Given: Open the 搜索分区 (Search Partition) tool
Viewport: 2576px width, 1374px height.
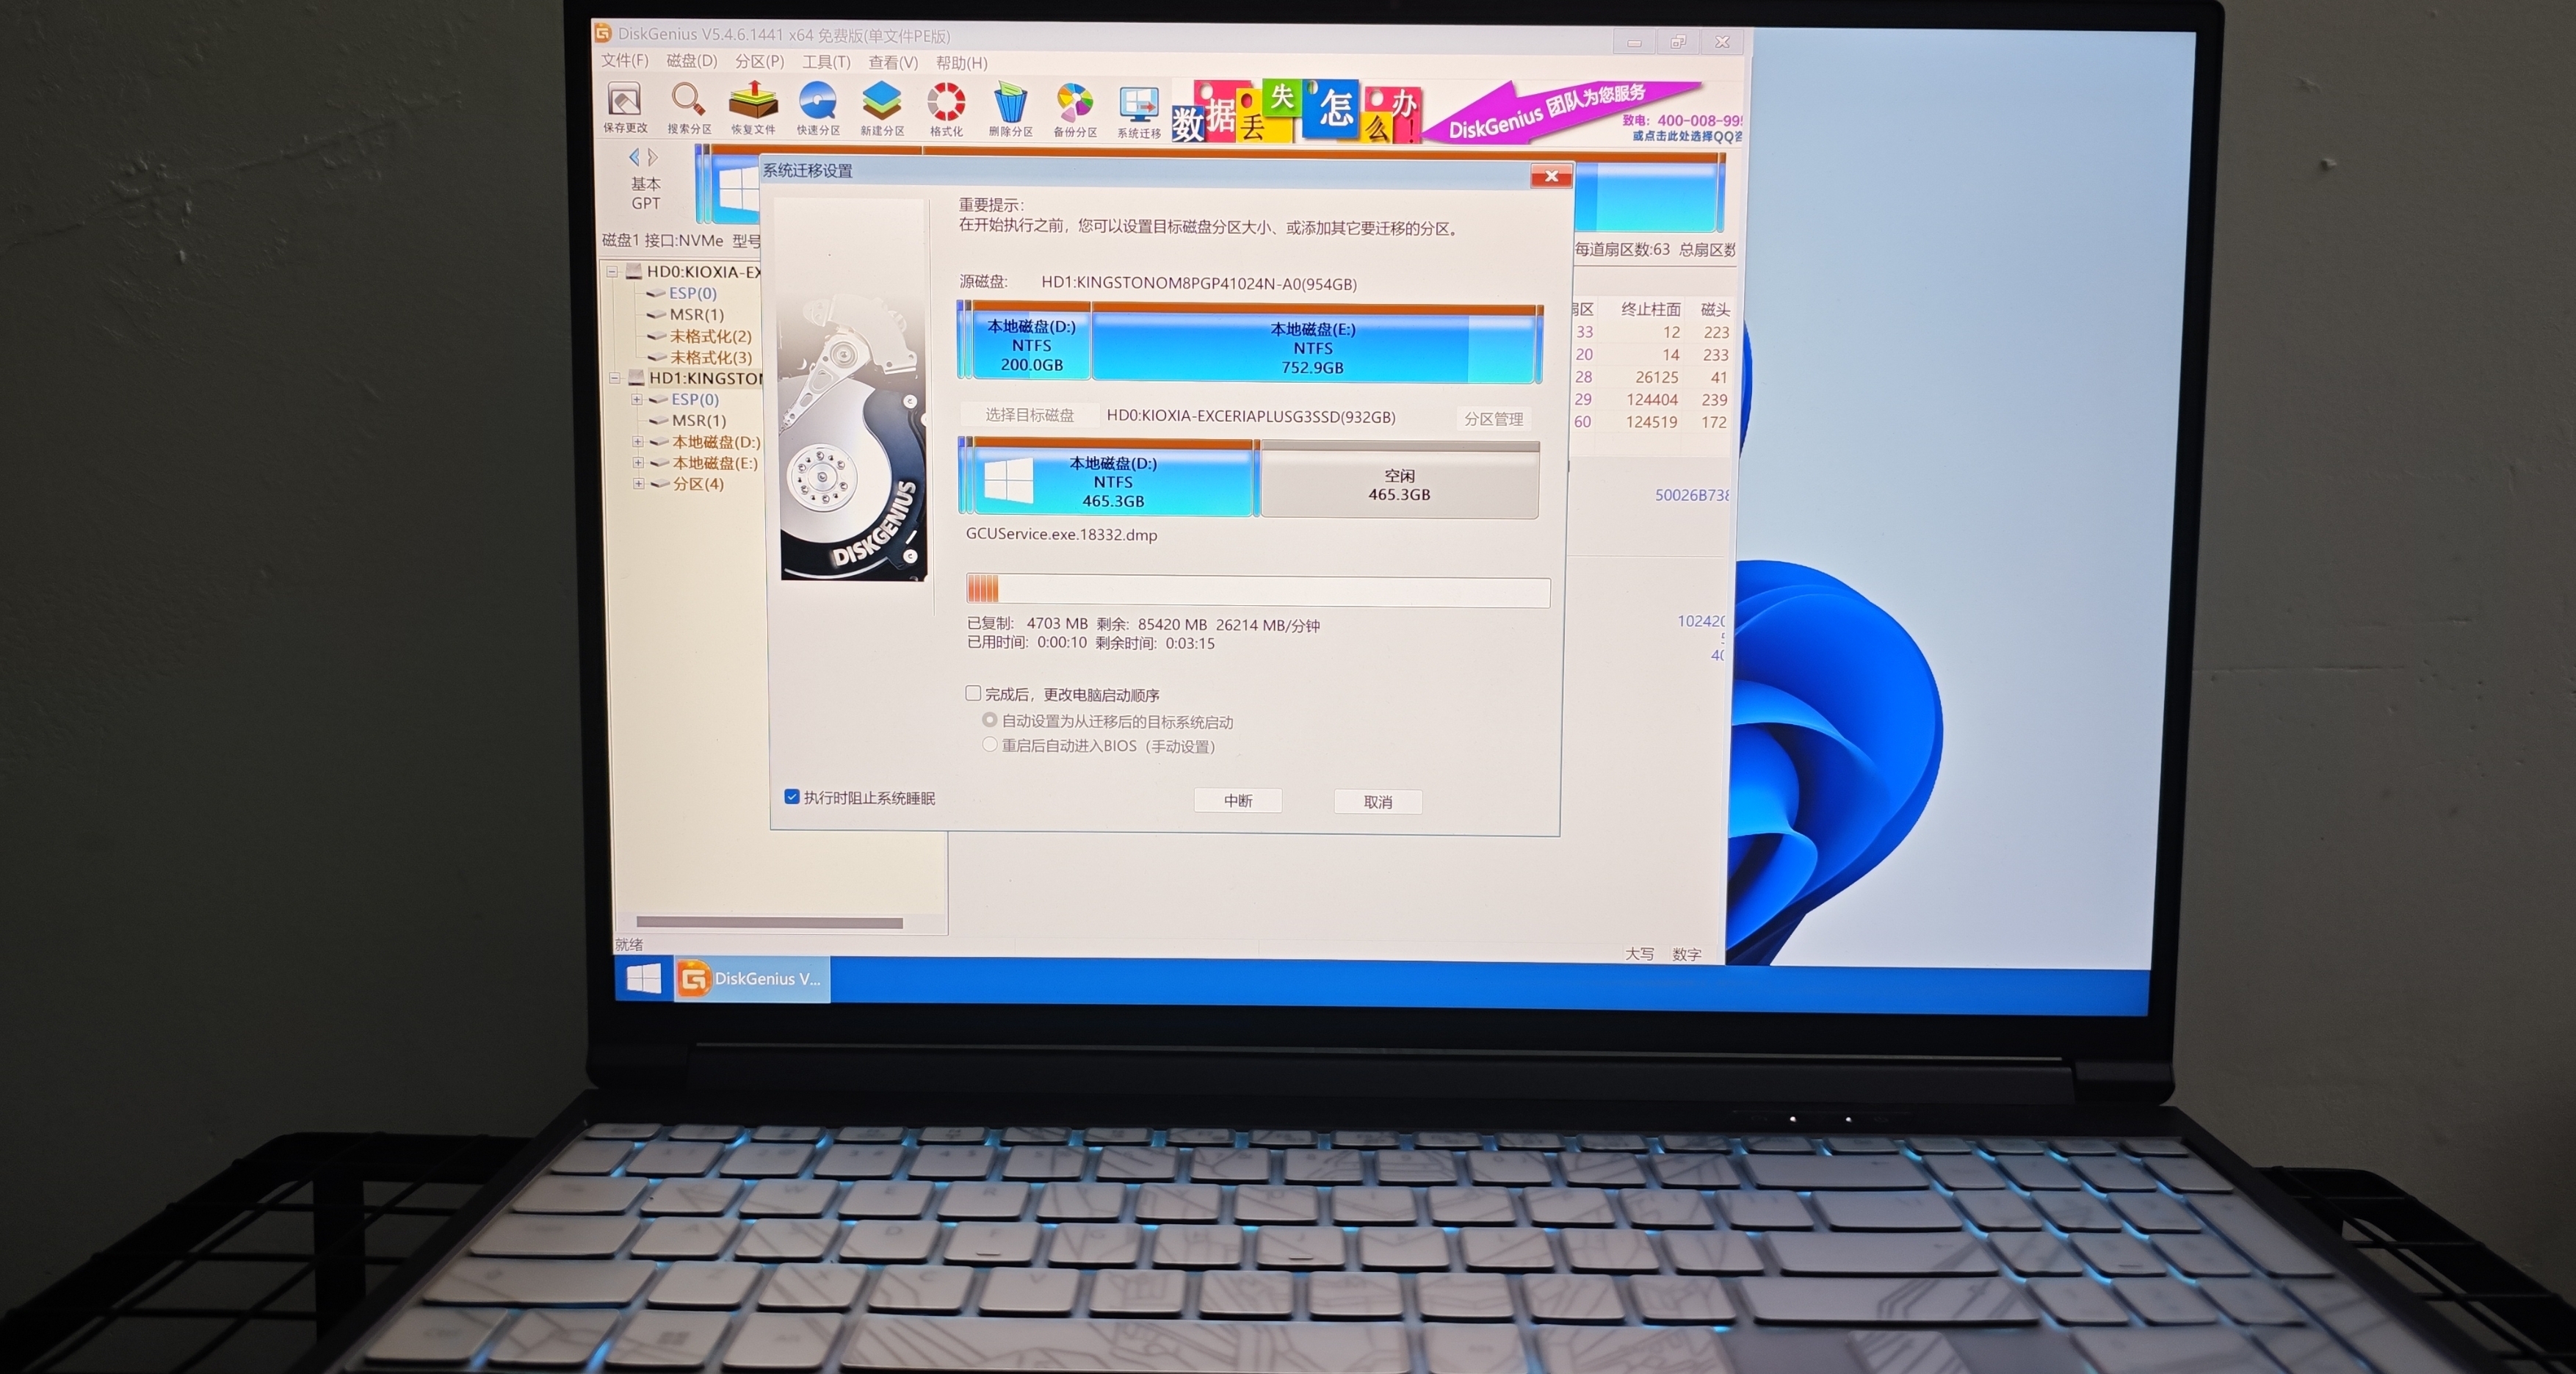Looking at the screenshot, I should 689,107.
